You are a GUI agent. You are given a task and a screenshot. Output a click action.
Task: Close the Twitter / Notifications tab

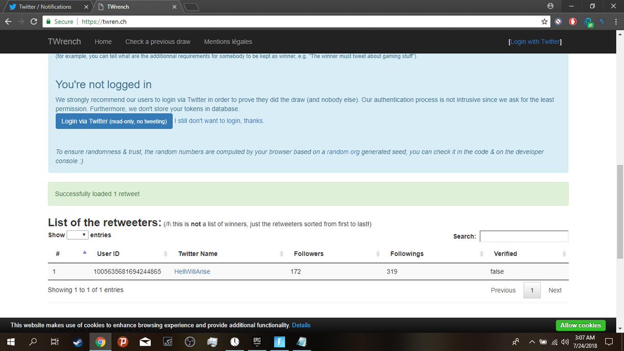click(x=86, y=7)
